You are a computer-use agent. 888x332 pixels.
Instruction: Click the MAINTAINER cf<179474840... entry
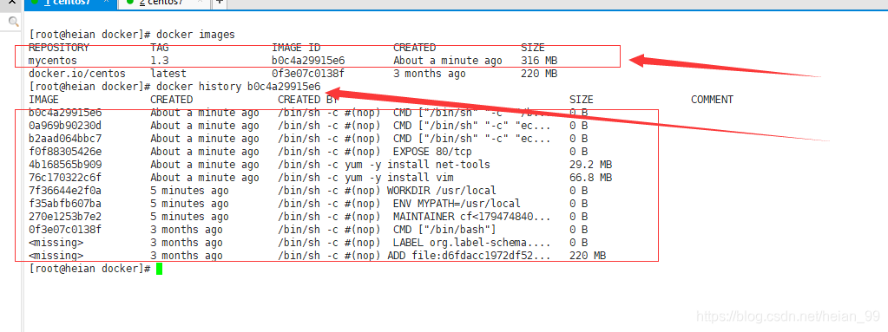(472, 217)
